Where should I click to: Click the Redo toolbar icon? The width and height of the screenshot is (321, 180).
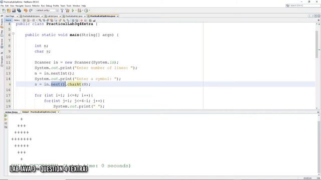pyautogui.click(x=31, y=10)
